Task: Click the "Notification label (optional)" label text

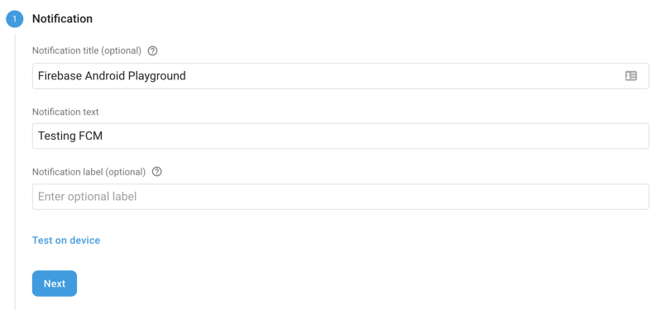Action: click(89, 172)
